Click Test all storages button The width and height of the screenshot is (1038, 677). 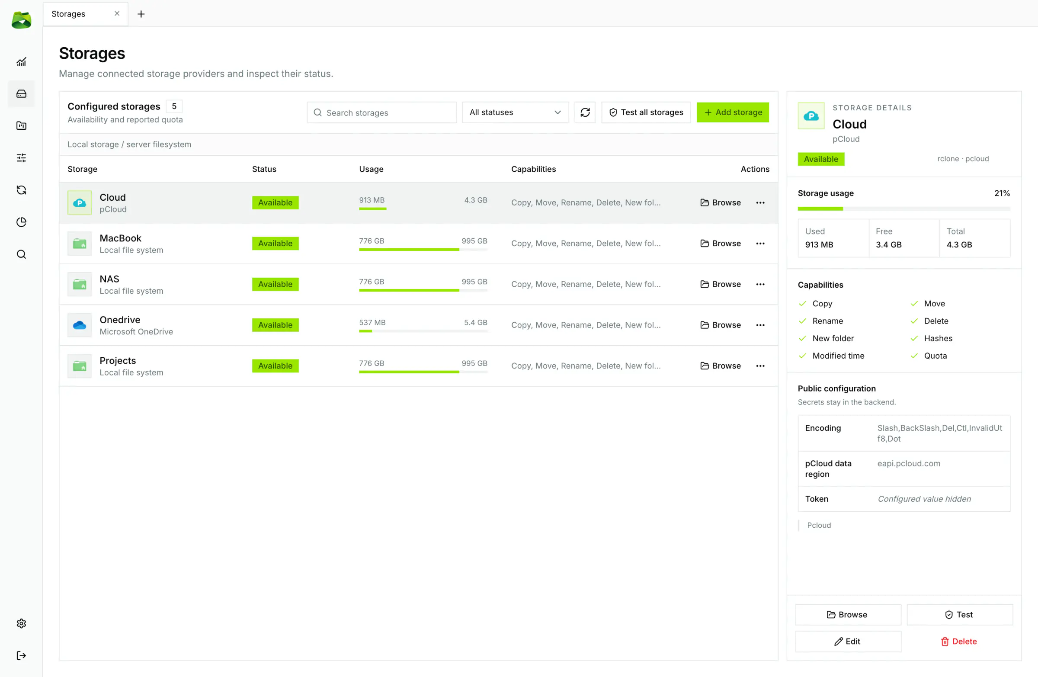[646, 112]
